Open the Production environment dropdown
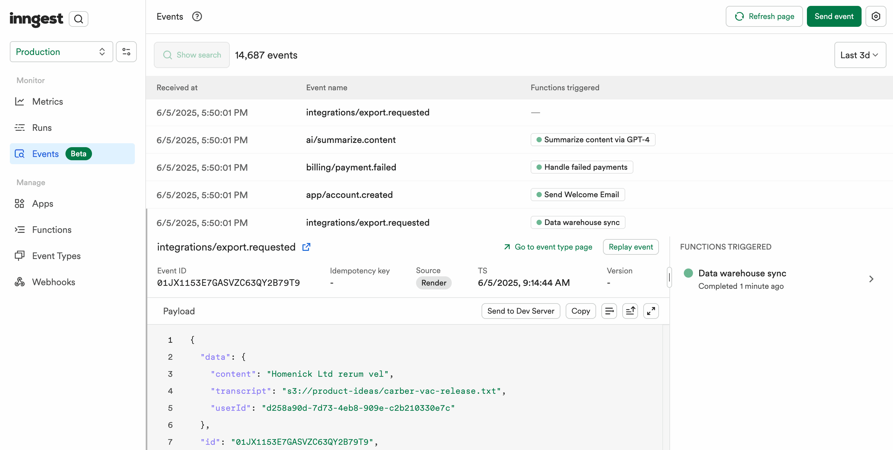The height and width of the screenshot is (450, 893). pyautogui.click(x=61, y=52)
